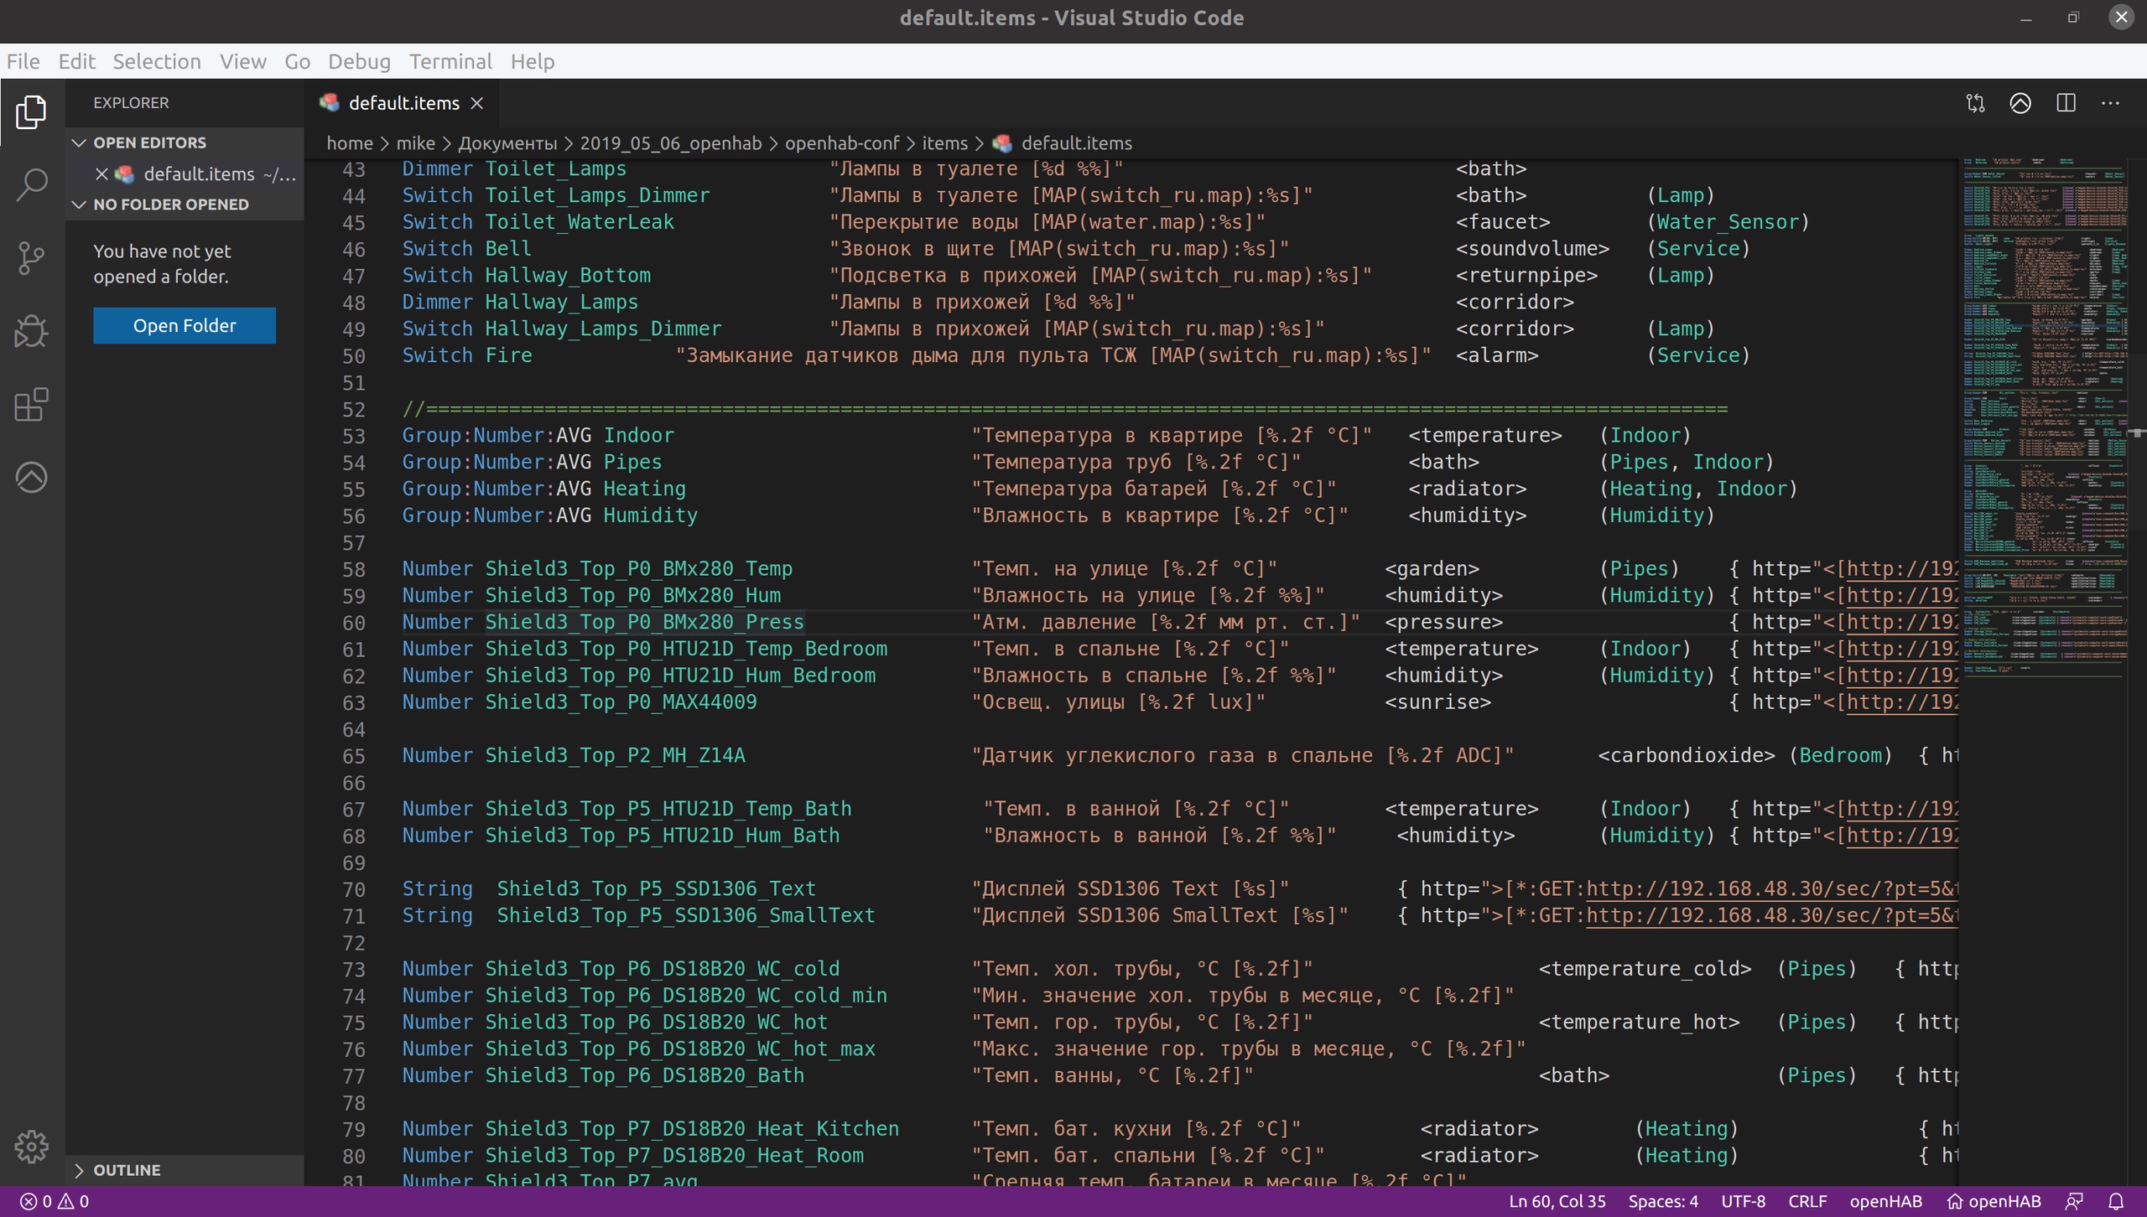
Task: Open the Explorer view in activity bar
Action: tap(32, 111)
